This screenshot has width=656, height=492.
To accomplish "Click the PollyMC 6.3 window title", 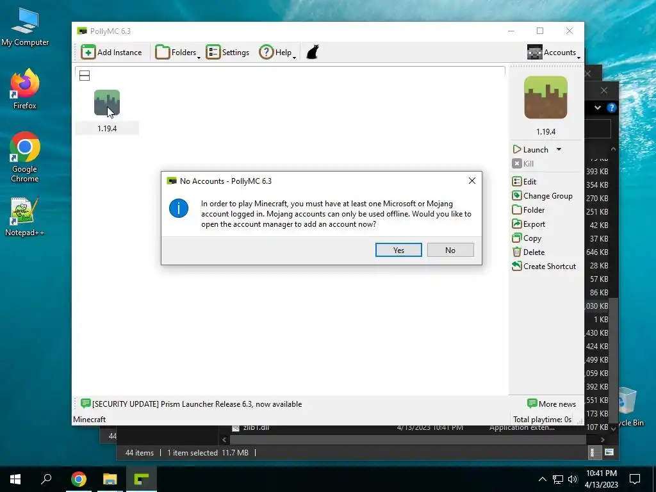I will point(110,31).
